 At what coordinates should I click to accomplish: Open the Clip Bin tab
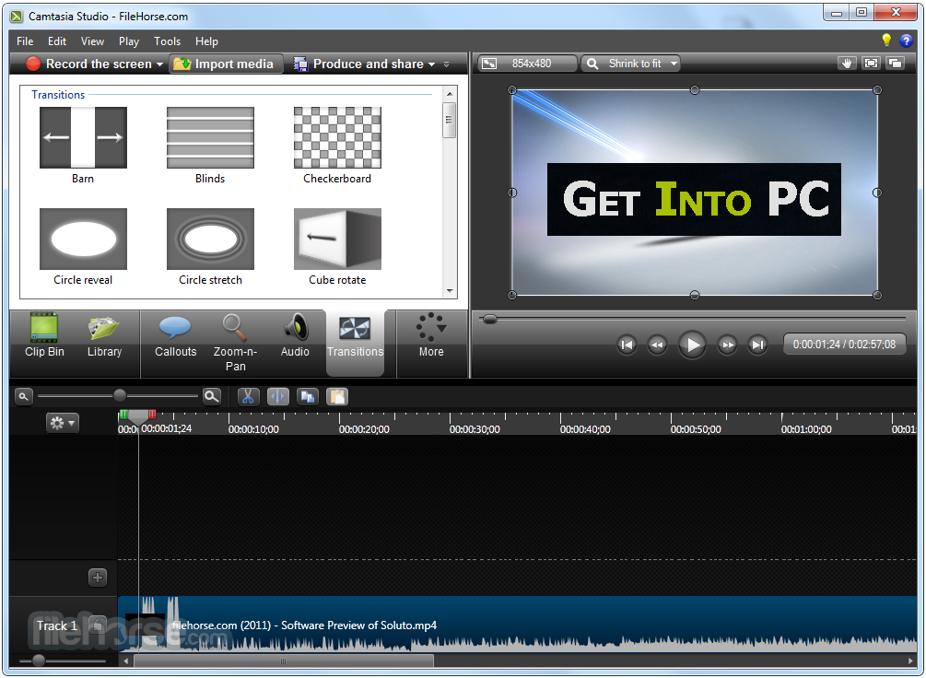[44, 335]
